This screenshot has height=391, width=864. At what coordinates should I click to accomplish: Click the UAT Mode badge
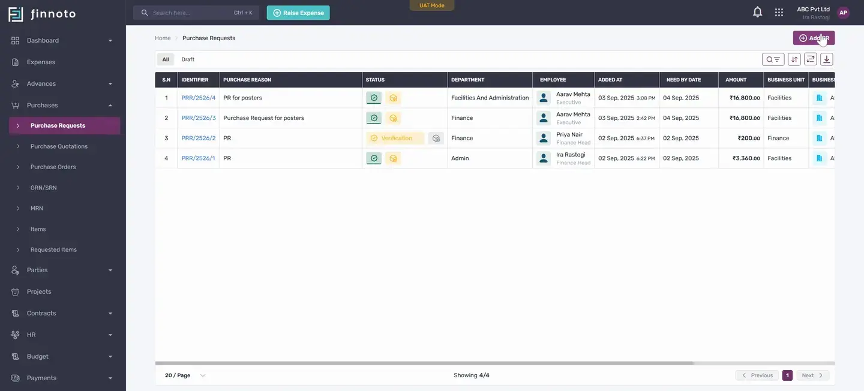coord(432,5)
